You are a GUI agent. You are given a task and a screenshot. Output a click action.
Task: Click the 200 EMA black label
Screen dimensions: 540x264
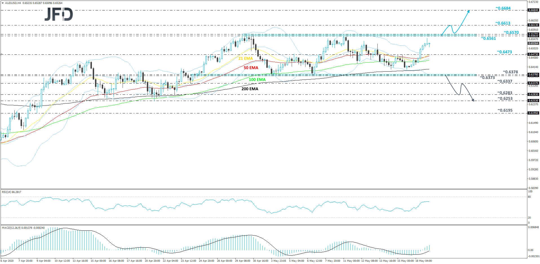250,89
